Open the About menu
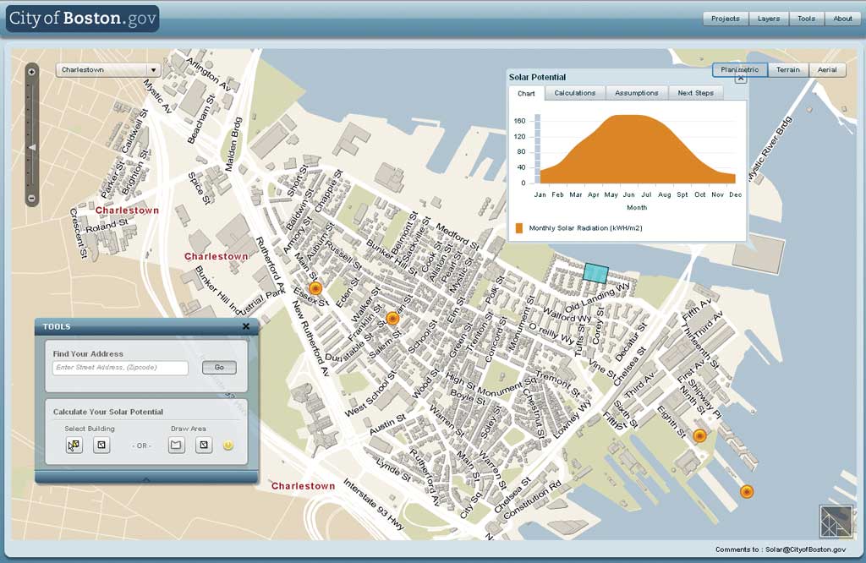 click(x=842, y=19)
